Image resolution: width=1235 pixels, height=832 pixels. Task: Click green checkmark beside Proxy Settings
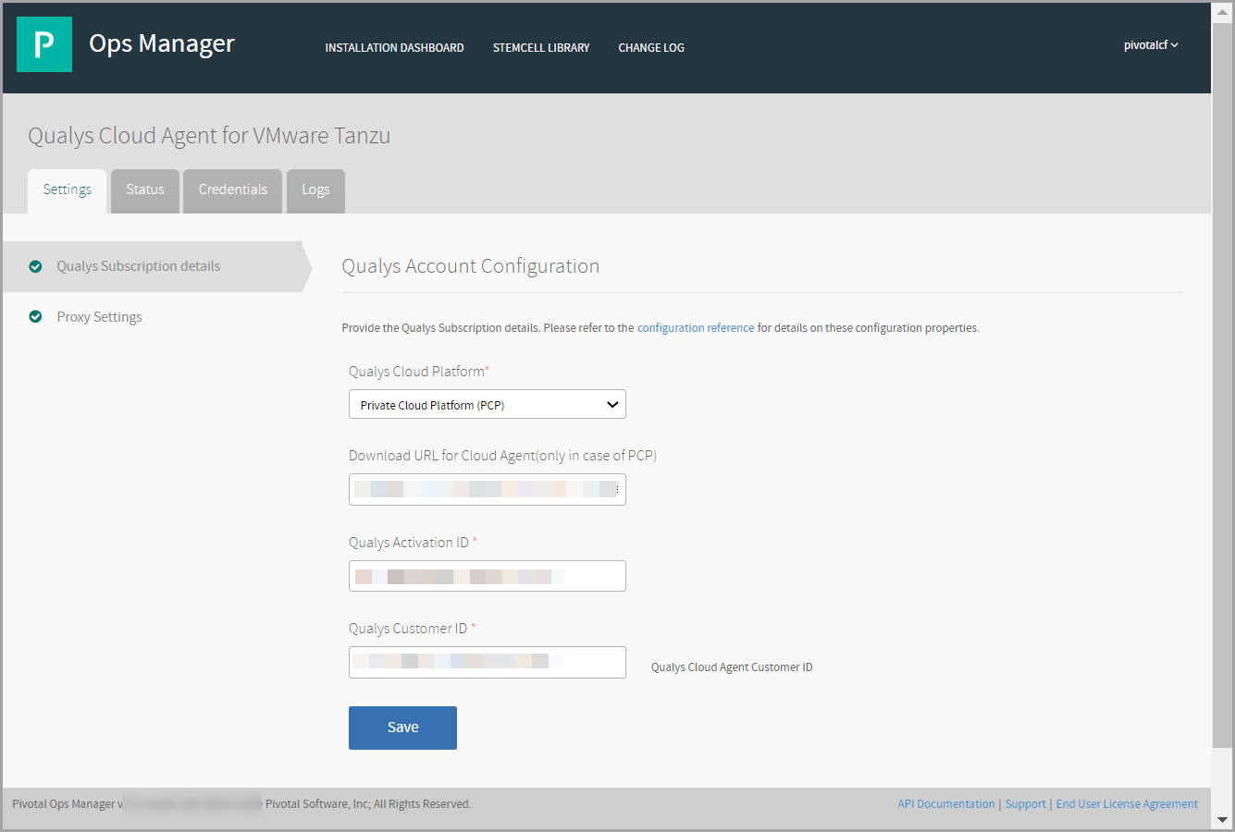click(35, 317)
